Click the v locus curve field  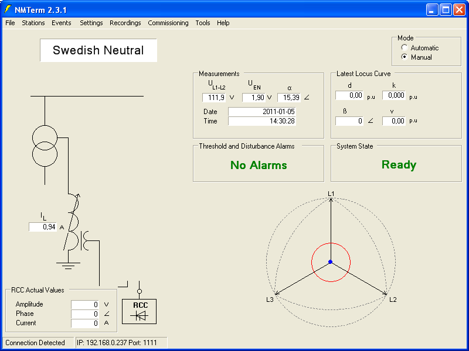click(x=394, y=121)
